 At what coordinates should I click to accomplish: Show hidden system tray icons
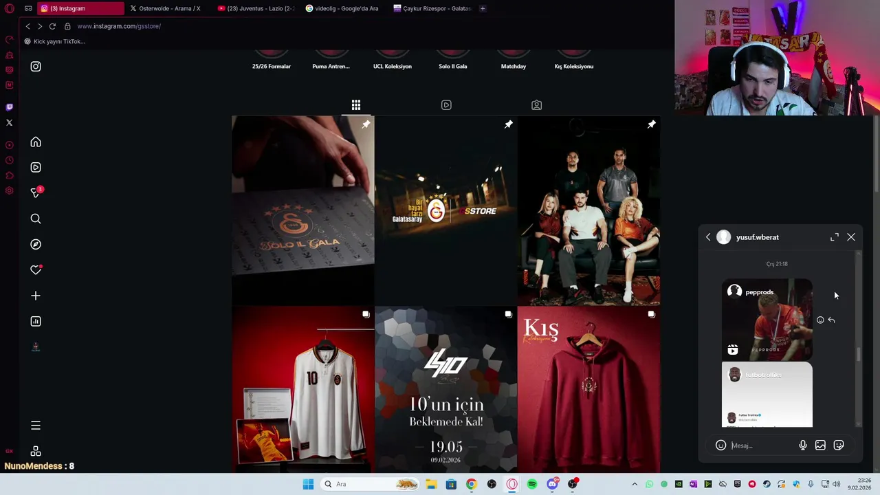pyautogui.click(x=635, y=484)
